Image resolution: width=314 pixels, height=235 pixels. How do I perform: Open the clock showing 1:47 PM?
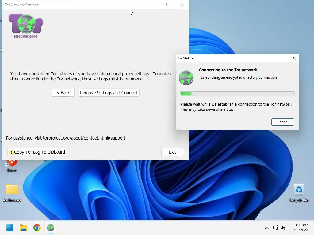(299, 228)
